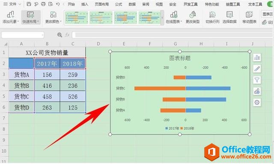This screenshot has height=164, width=274.
Task: Select column B header
Action: coord(47,44)
